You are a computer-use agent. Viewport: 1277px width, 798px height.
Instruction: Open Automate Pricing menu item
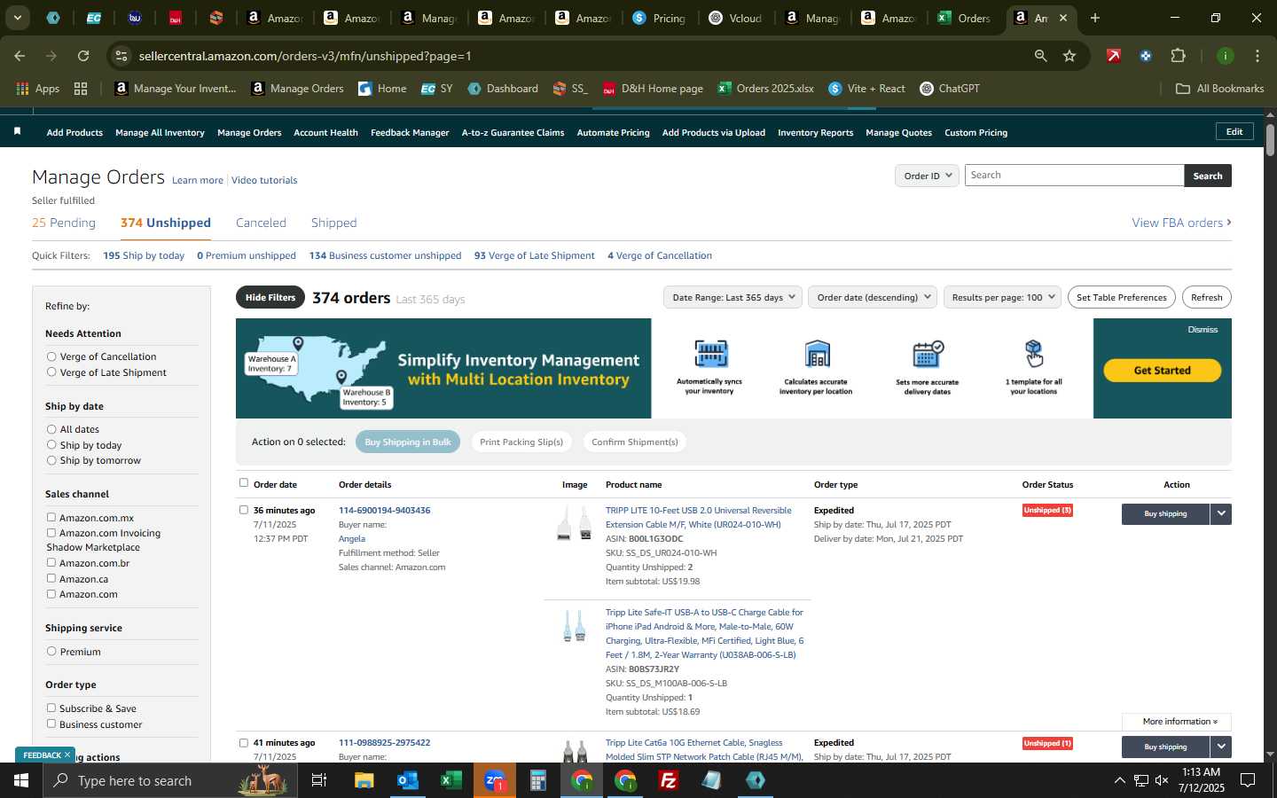613,132
